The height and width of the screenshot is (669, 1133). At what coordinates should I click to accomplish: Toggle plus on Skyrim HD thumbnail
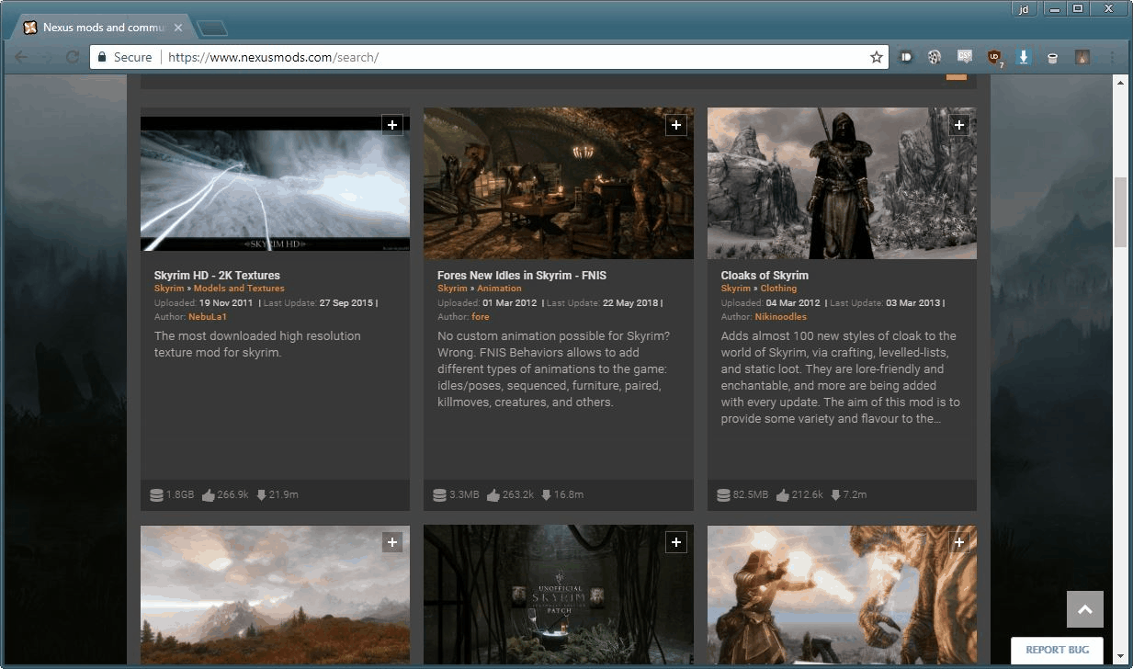(392, 125)
